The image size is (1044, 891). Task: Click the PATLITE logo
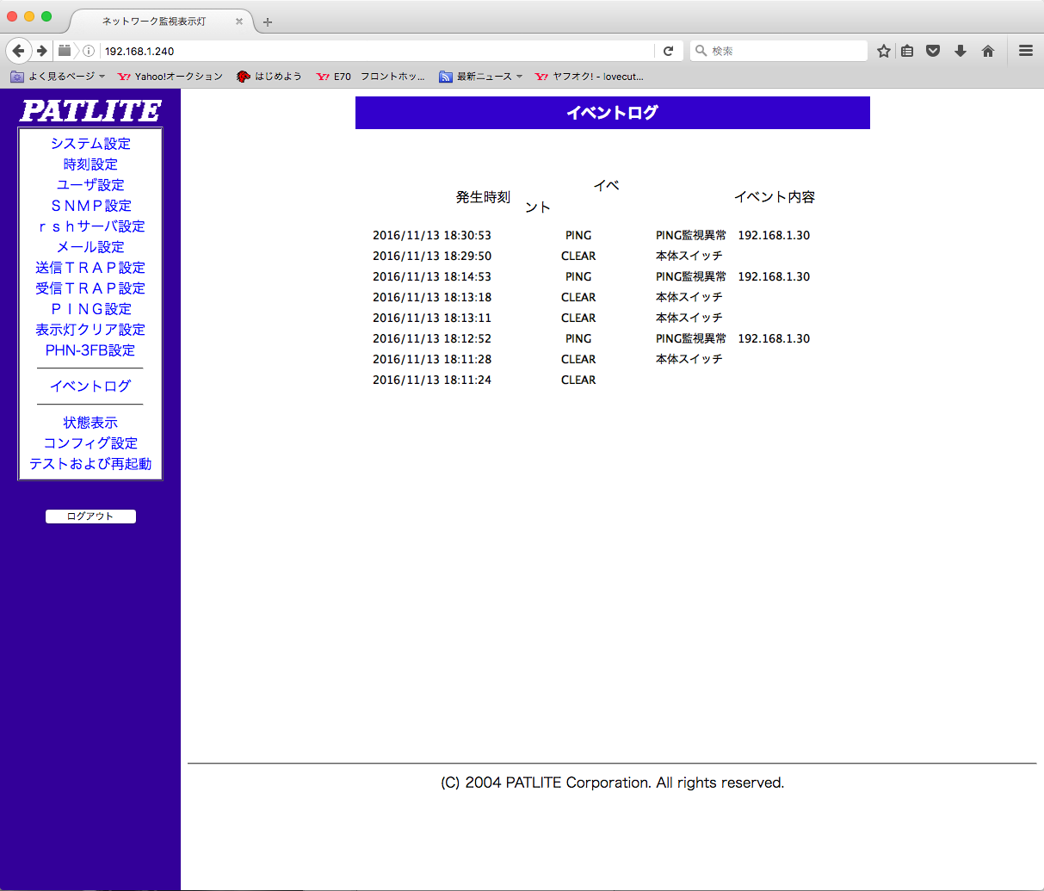pyautogui.click(x=90, y=111)
